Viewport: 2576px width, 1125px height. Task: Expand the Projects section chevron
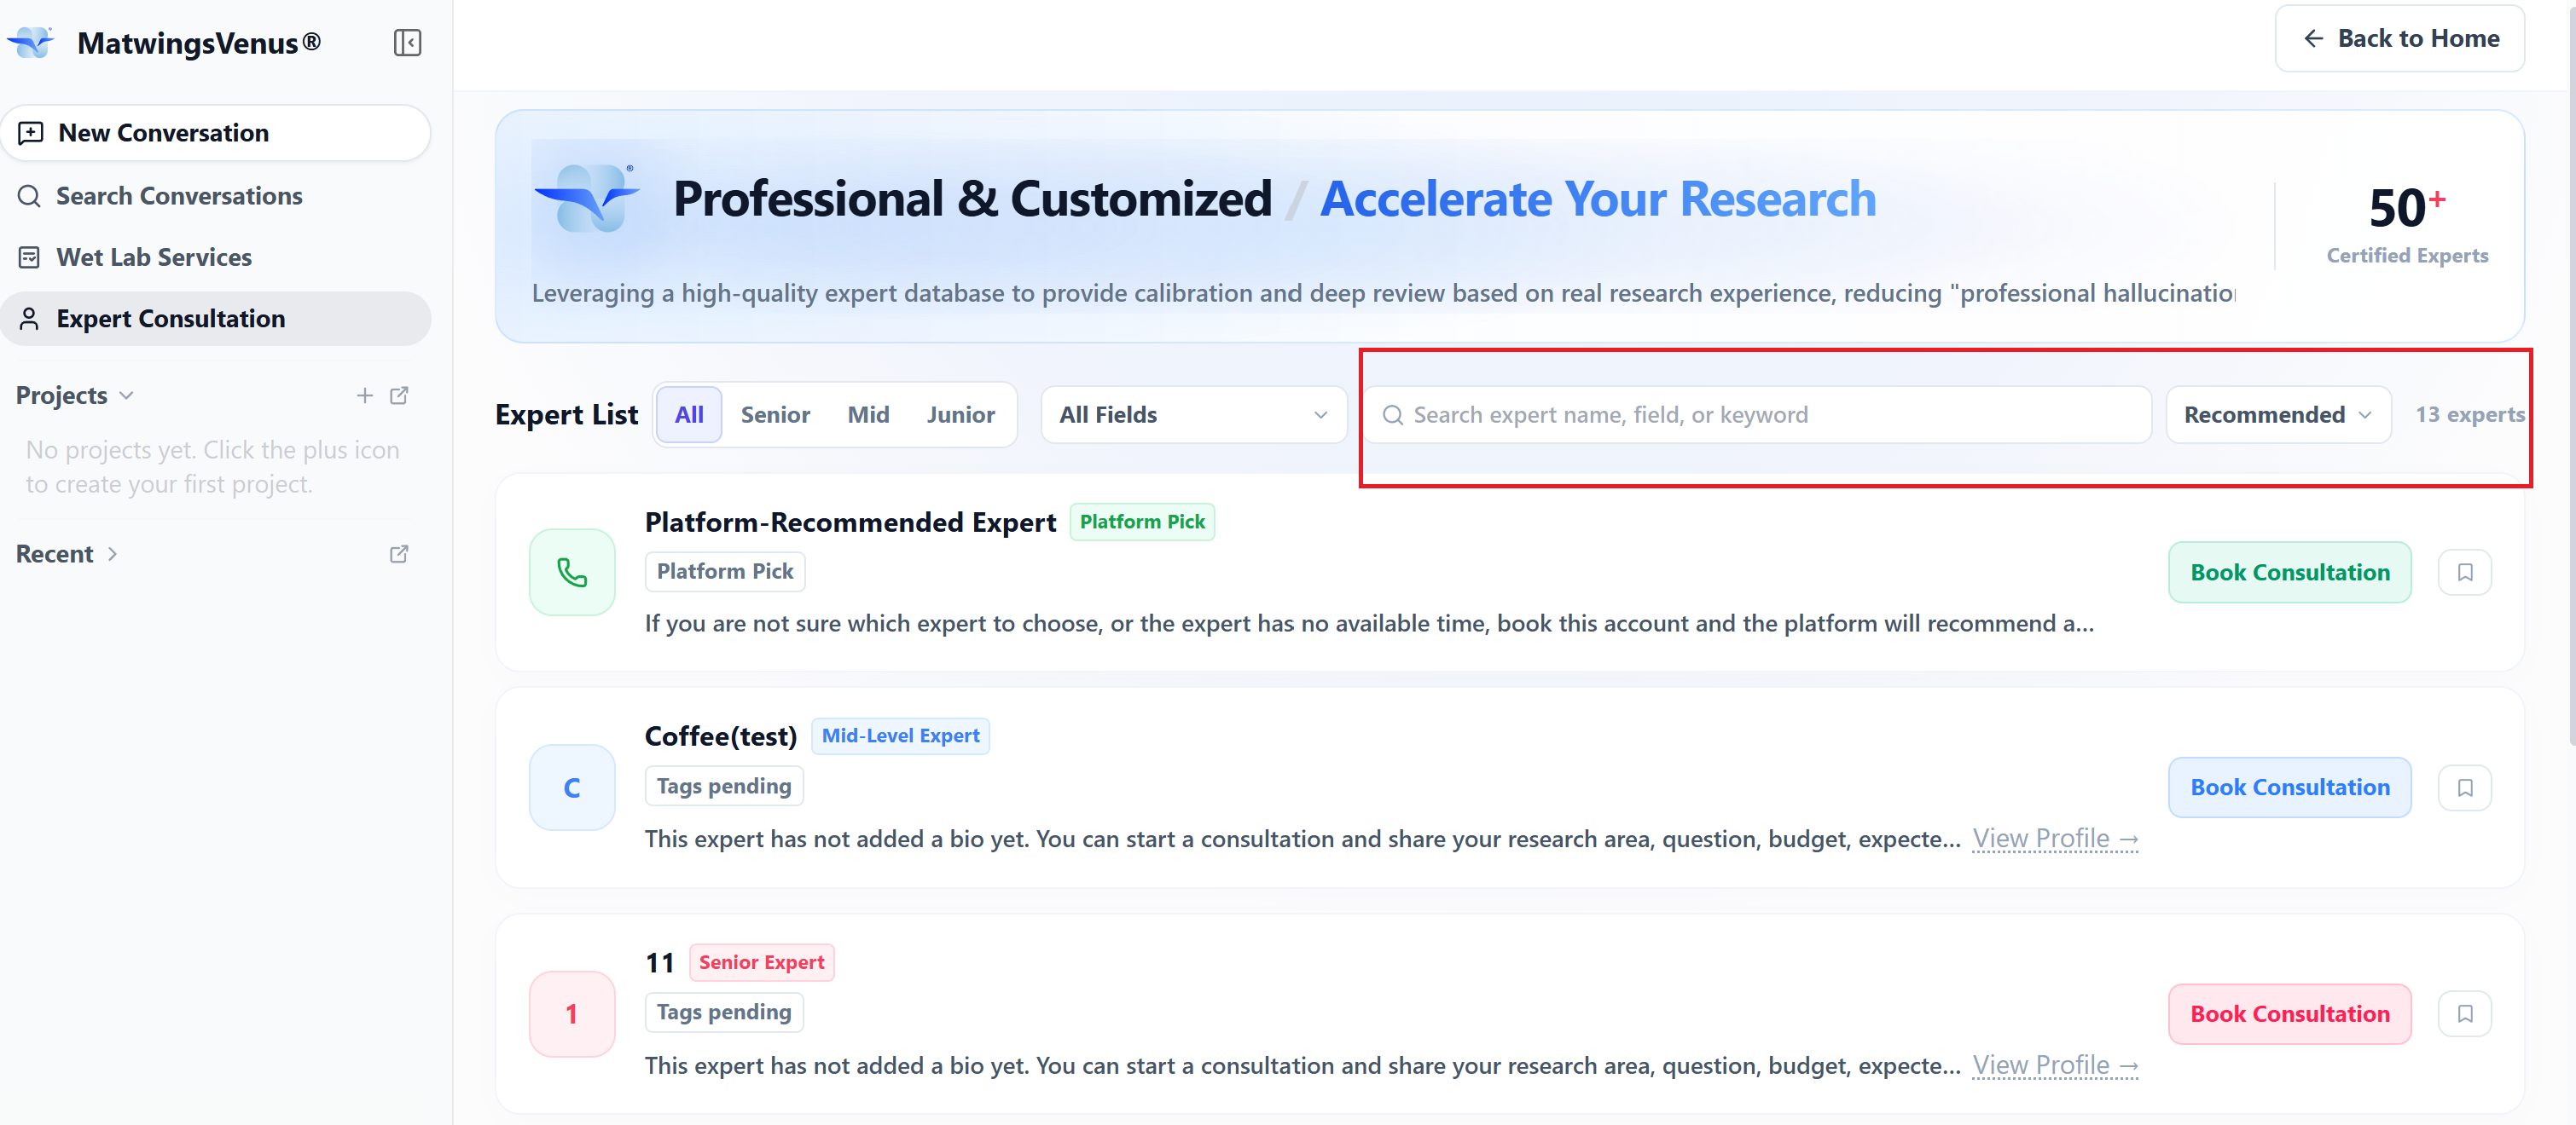[127, 395]
